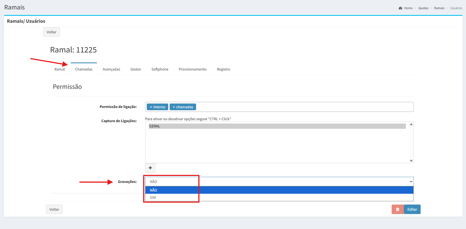Image resolution: width=466 pixels, height=229 pixels.
Task: Switch to the Ramal tab
Action: 60,69
